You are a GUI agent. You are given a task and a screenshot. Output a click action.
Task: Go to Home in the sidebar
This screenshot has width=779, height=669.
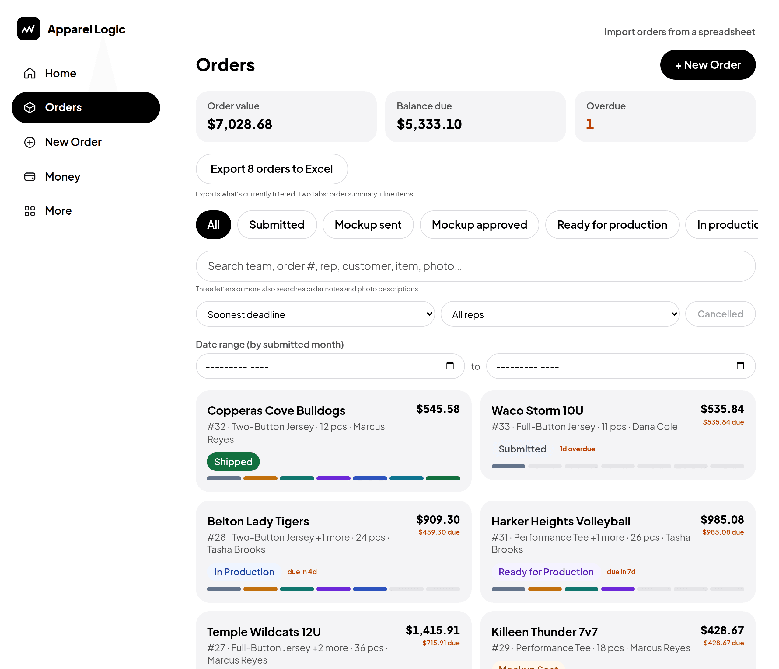[x=86, y=73]
